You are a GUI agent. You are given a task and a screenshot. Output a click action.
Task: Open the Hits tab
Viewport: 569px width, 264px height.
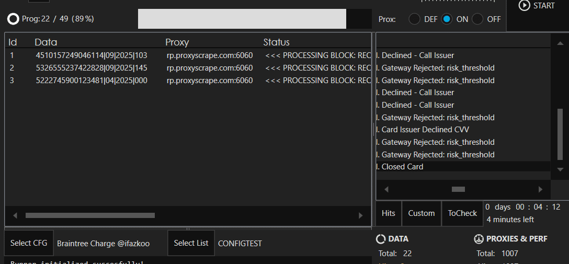389,213
